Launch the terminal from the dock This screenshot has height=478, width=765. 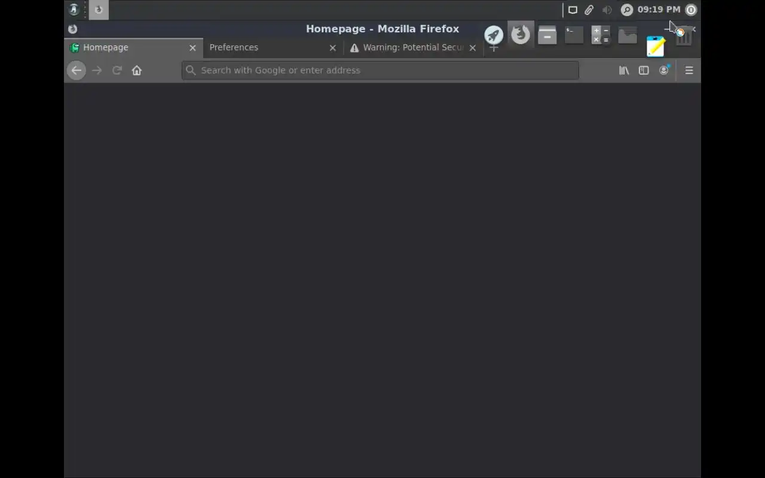pyautogui.click(x=574, y=35)
